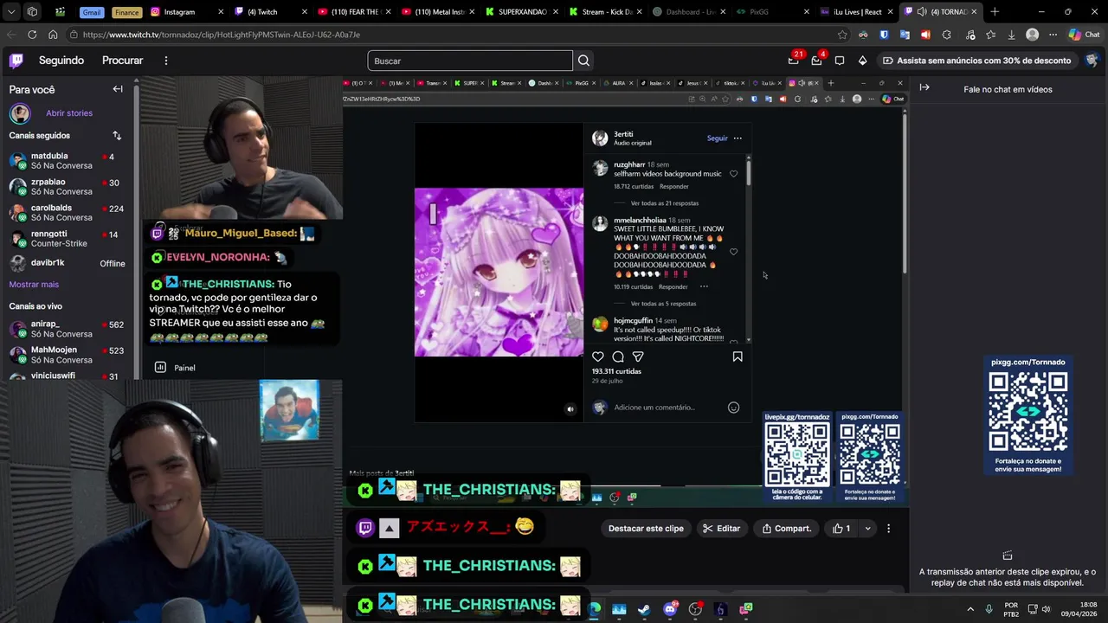Click Destacar este clipe button

tap(646, 529)
